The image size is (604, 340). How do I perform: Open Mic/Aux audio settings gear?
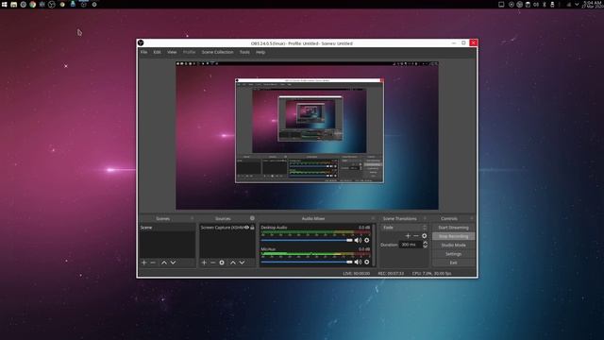(x=367, y=263)
